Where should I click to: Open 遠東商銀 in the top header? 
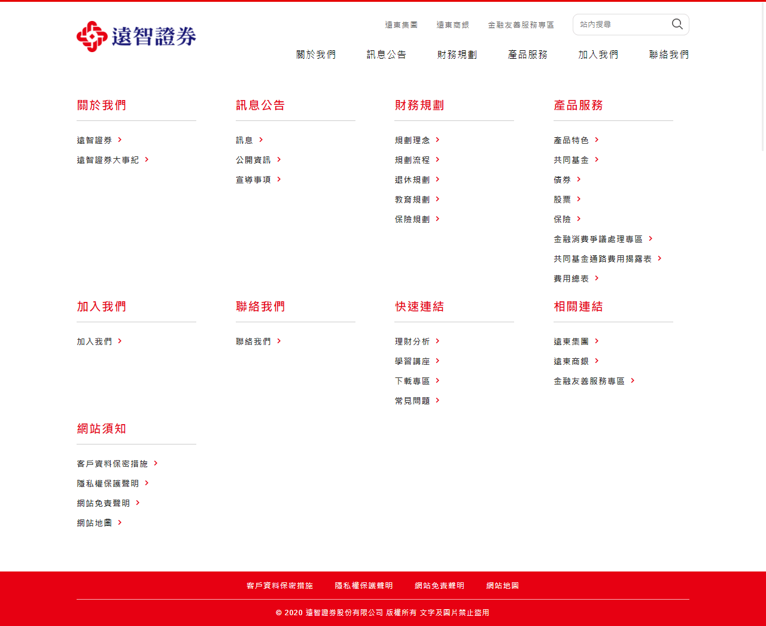(453, 25)
